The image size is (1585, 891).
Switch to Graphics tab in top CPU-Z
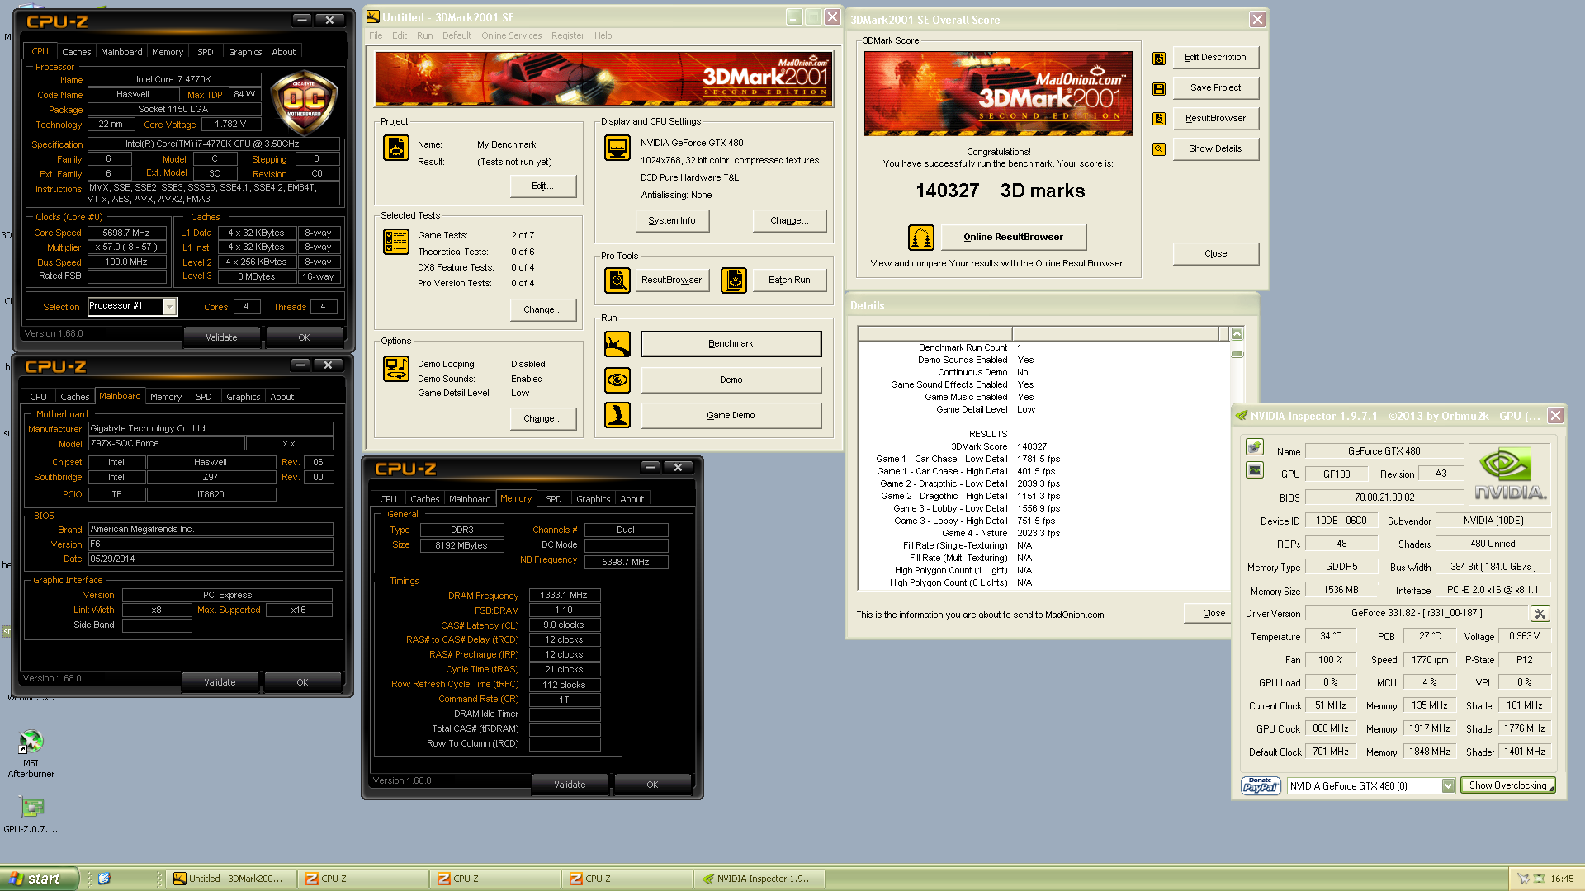click(244, 52)
